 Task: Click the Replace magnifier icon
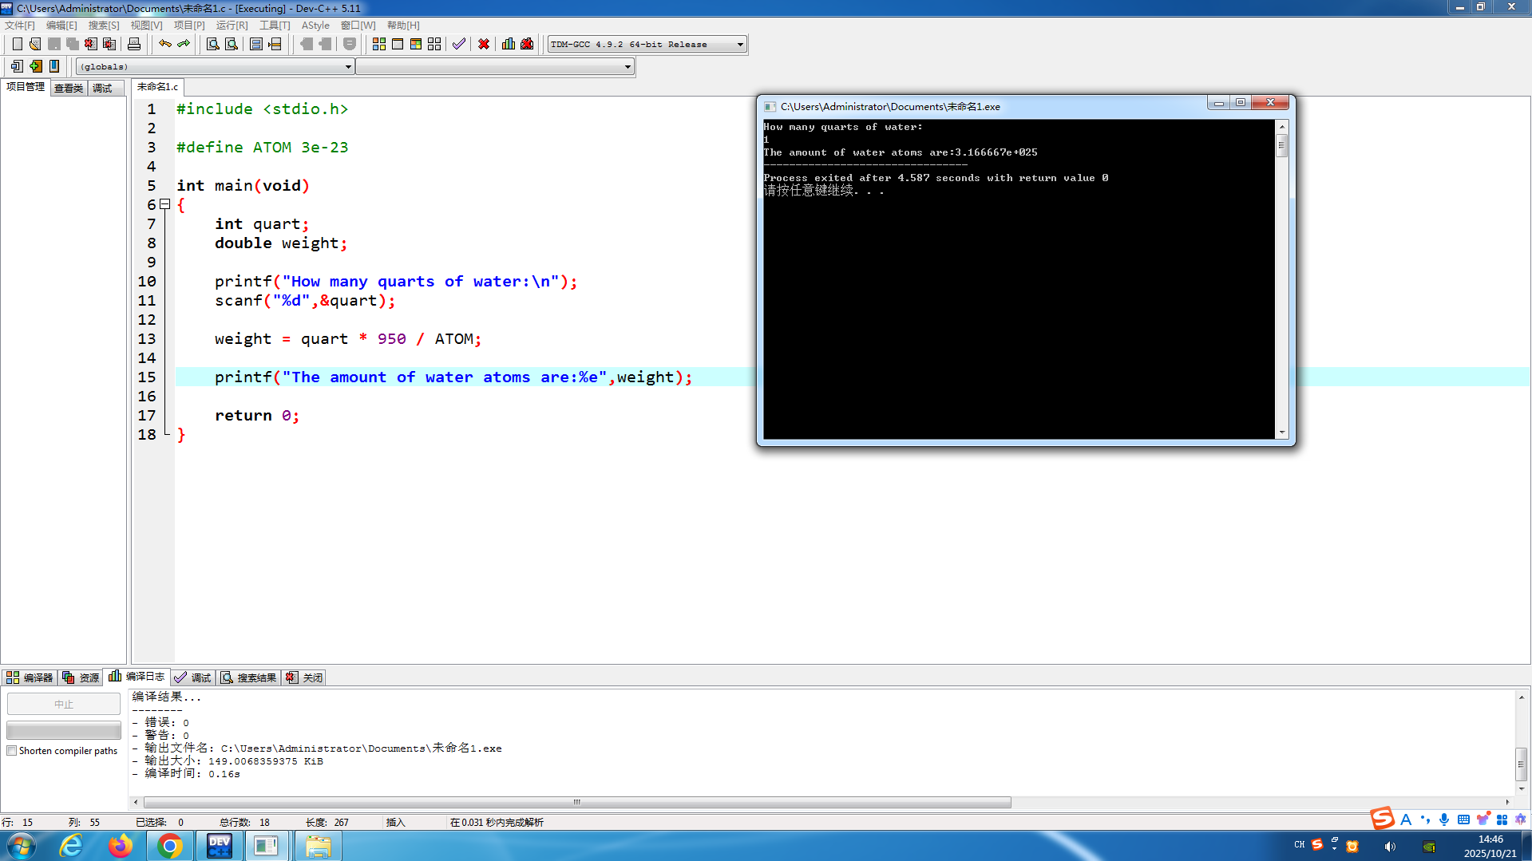(x=232, y=44)
